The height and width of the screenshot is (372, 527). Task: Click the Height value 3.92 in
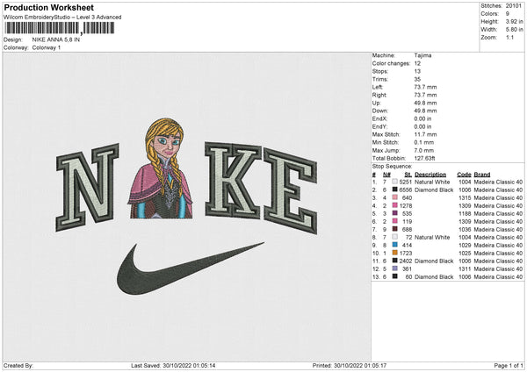coord(514,21)
